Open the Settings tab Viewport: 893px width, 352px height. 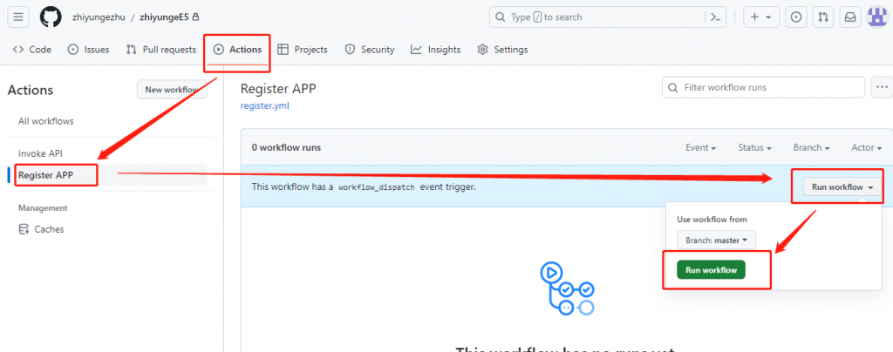502,50
